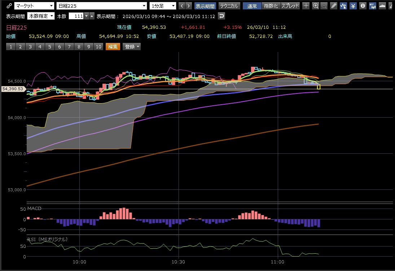Click the yen price display icon

click(x=353, y=6)
